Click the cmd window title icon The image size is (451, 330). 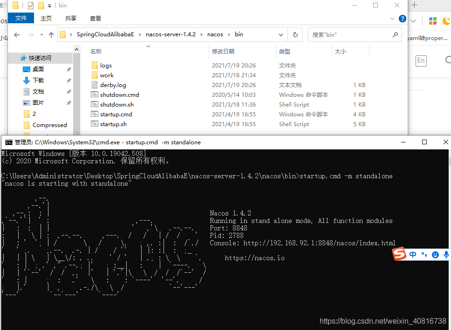click(9, 142)
